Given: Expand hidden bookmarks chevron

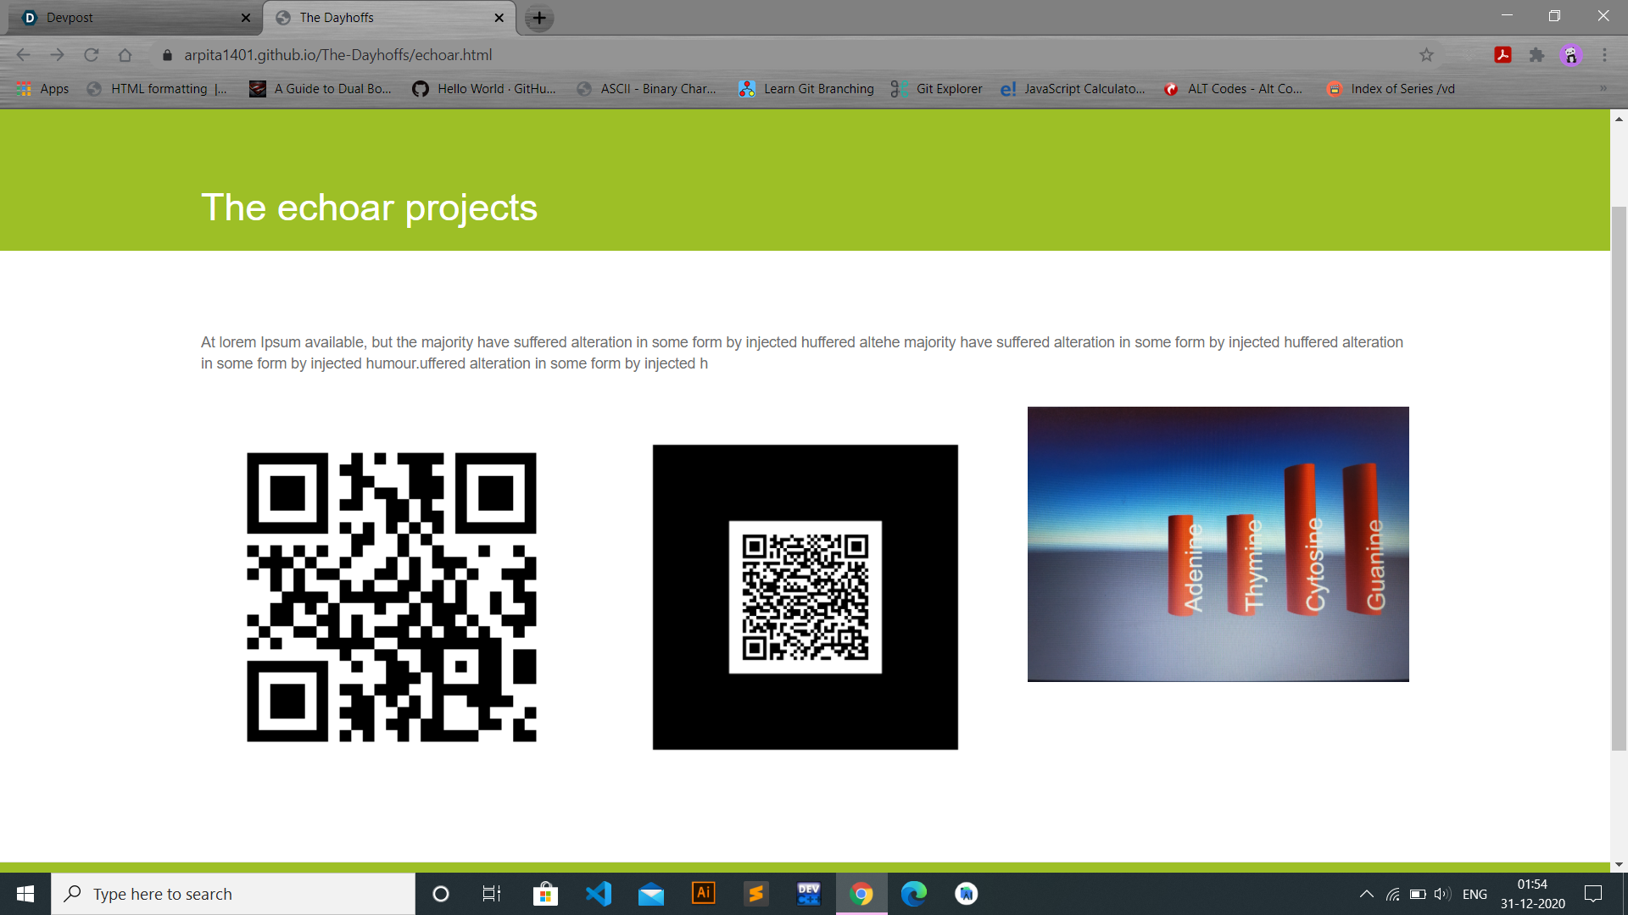Looking at the screenshot, I should [x=1603, y=89].
